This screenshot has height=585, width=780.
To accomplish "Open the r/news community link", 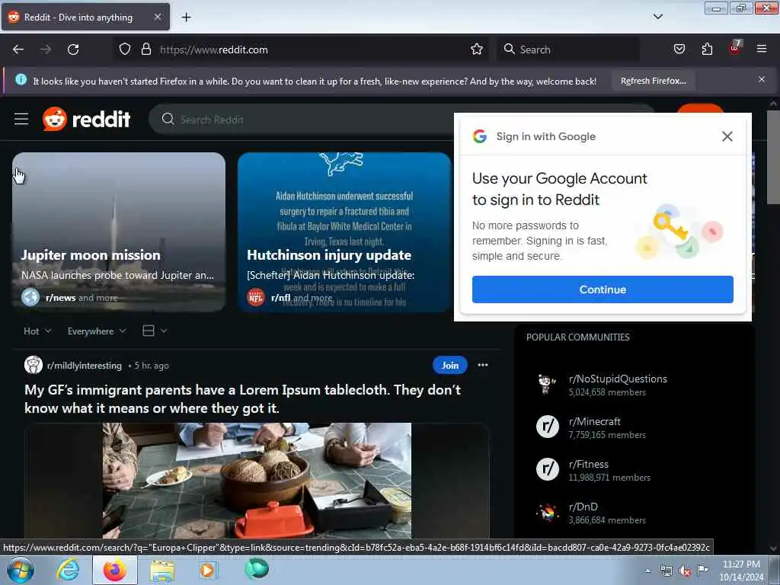I will click(60, 298).
